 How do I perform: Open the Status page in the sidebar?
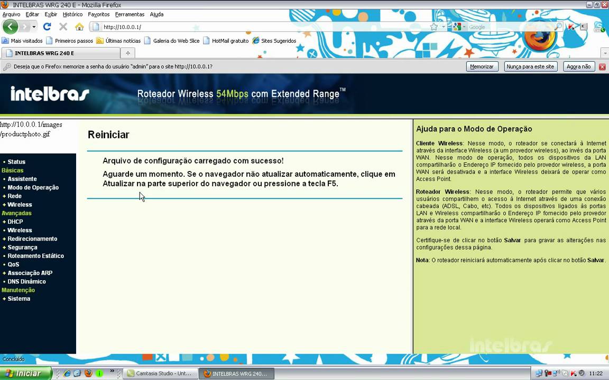(x=16, y=161)
